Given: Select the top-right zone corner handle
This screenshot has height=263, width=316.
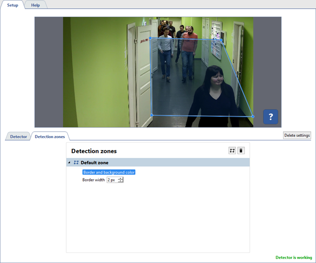Looking at the screenshot, I should [x=221, y=40].
